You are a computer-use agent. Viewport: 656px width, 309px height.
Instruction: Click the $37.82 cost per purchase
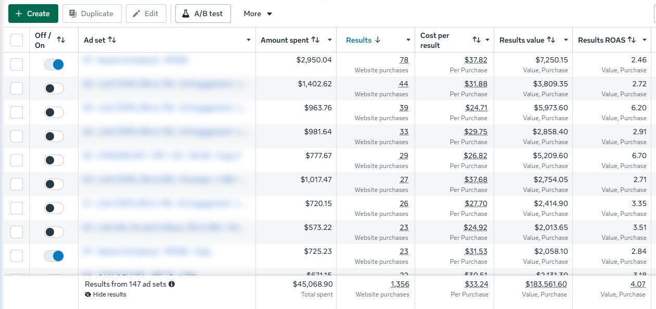[476, 60]
